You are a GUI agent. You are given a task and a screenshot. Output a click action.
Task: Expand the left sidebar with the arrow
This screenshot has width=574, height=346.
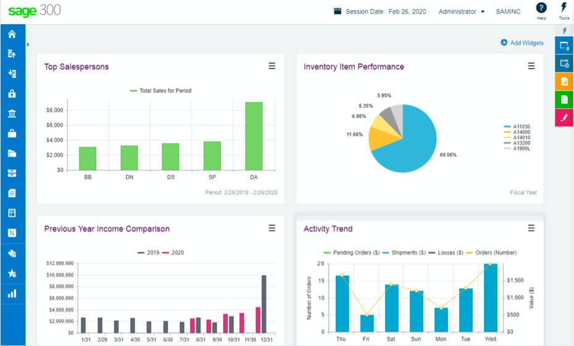coord(28,45)
